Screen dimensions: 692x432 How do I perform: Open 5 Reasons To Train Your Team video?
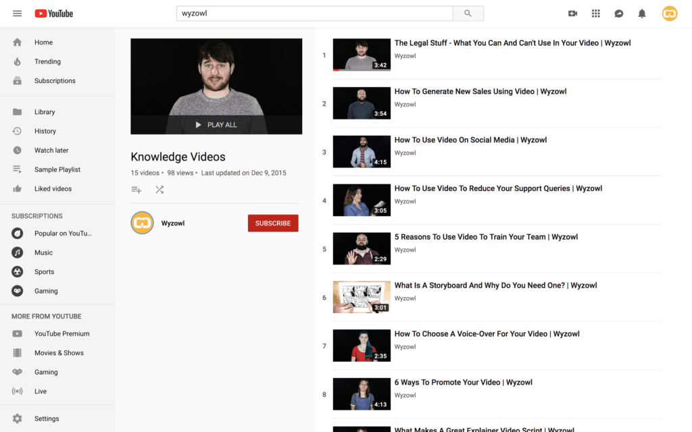coord(486,237)
